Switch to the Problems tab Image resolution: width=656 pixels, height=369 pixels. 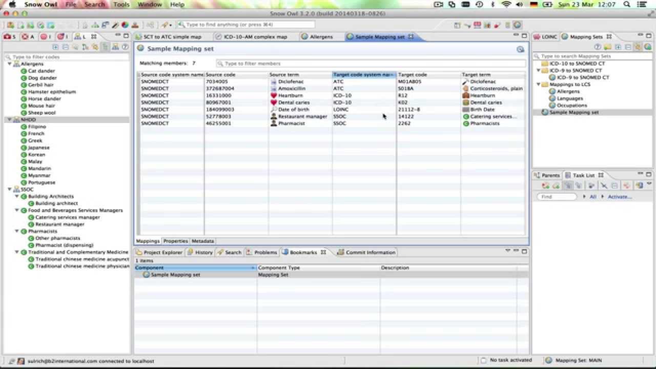(262, 252)
